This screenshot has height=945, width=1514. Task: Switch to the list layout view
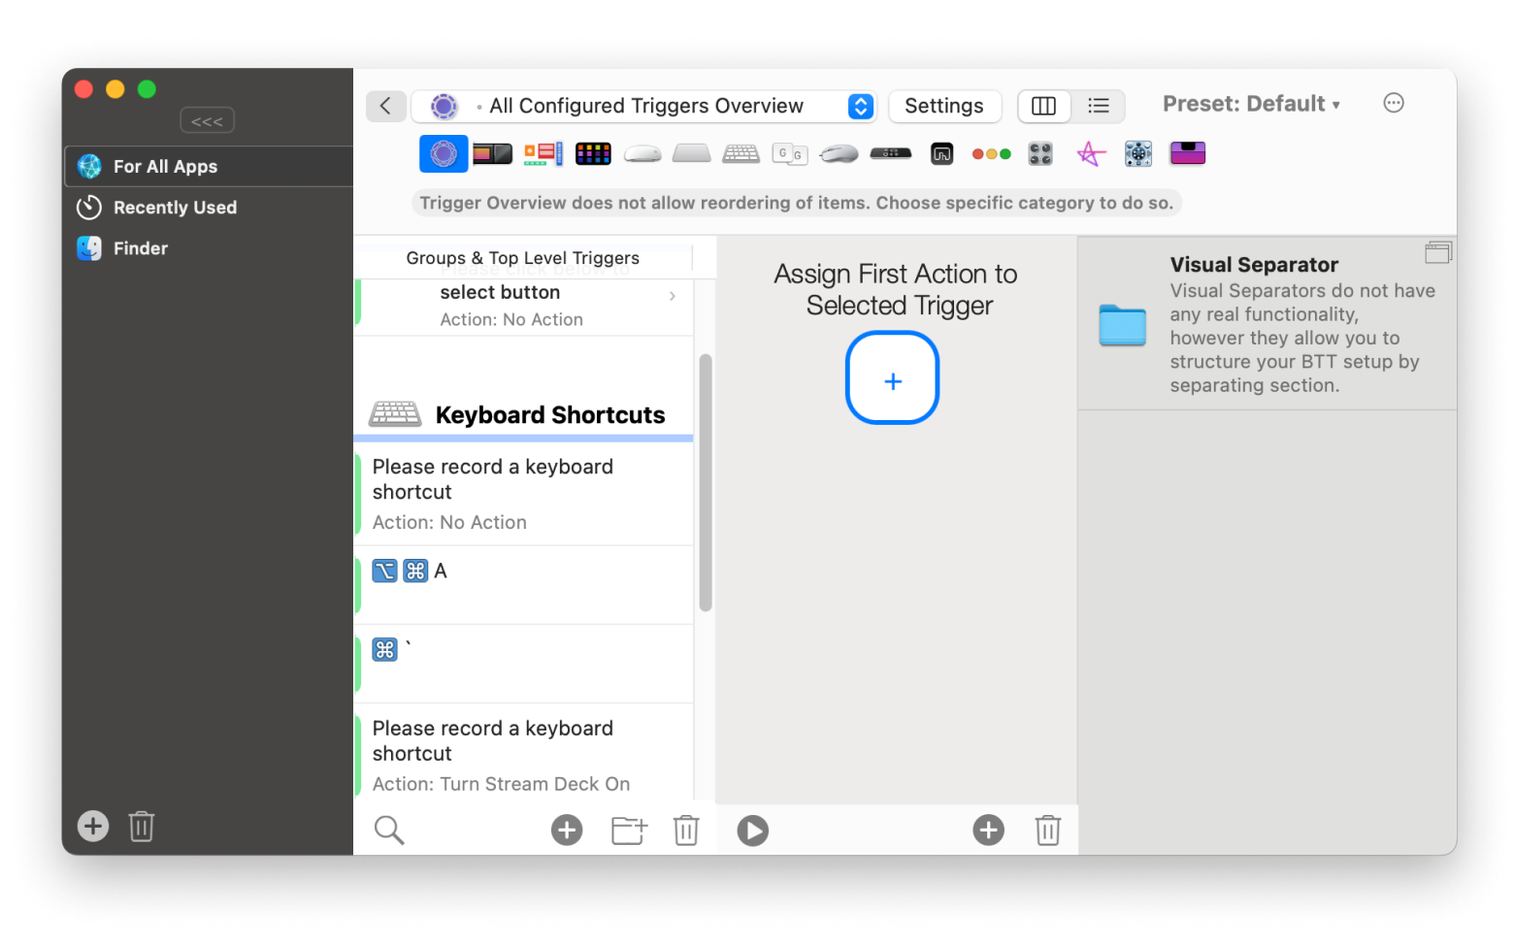(1099, 106)
